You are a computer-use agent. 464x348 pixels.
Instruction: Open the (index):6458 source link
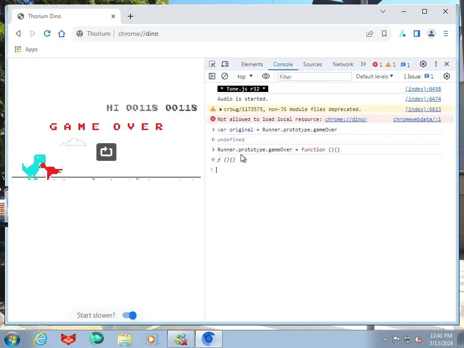423,89
